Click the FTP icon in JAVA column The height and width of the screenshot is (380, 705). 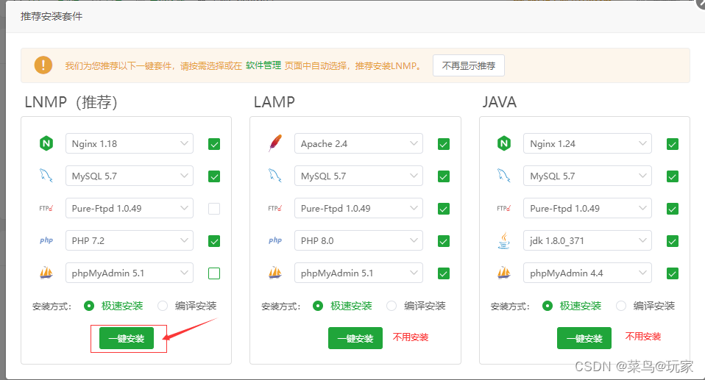coord(504,209)
